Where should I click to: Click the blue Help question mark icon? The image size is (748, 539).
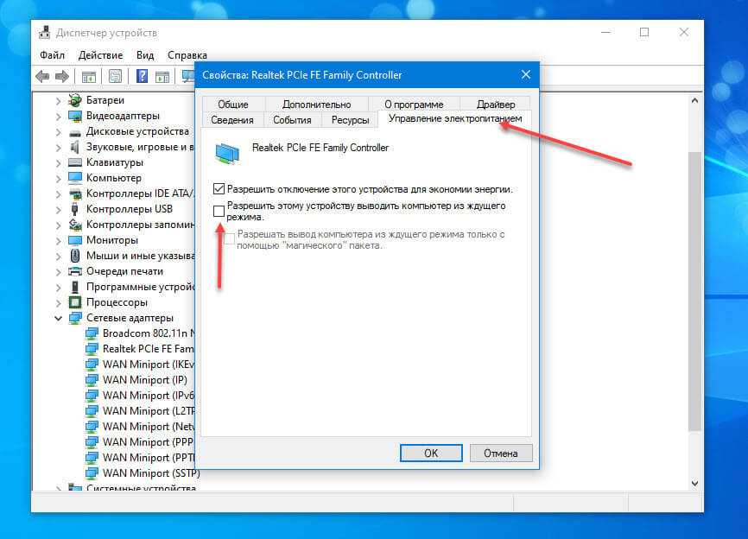point(142,77)
